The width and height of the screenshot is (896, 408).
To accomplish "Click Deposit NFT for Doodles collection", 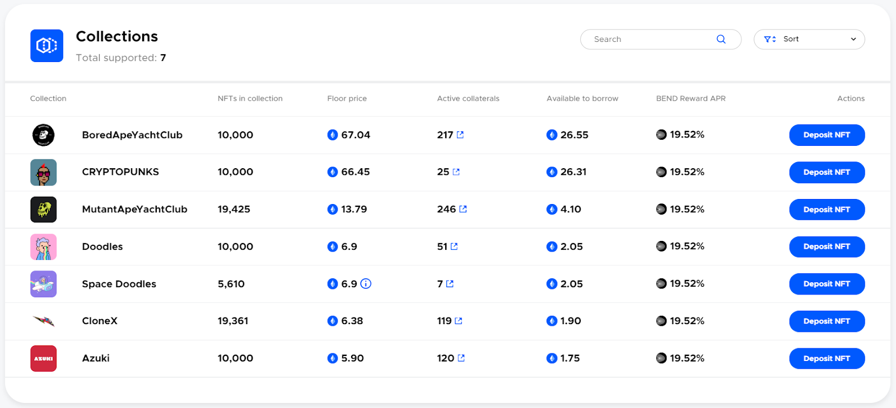I will (827, 246).
